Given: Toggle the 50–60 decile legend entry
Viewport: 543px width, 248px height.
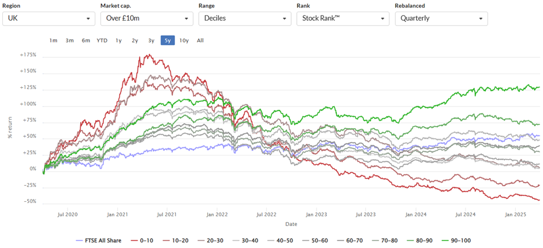Looking at the screenshot, I should pos(315,240).
